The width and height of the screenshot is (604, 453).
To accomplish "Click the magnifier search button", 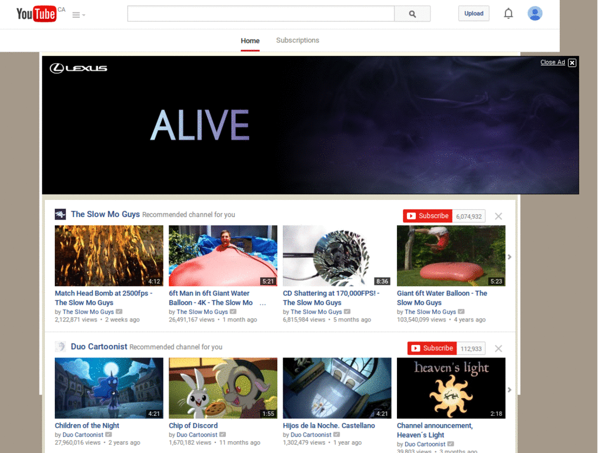I will click(x=412, y=14).
